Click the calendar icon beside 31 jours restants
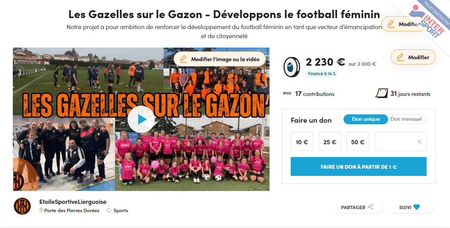Image resolution: width=450 pixels, height=228 pixels. [382, 94]
